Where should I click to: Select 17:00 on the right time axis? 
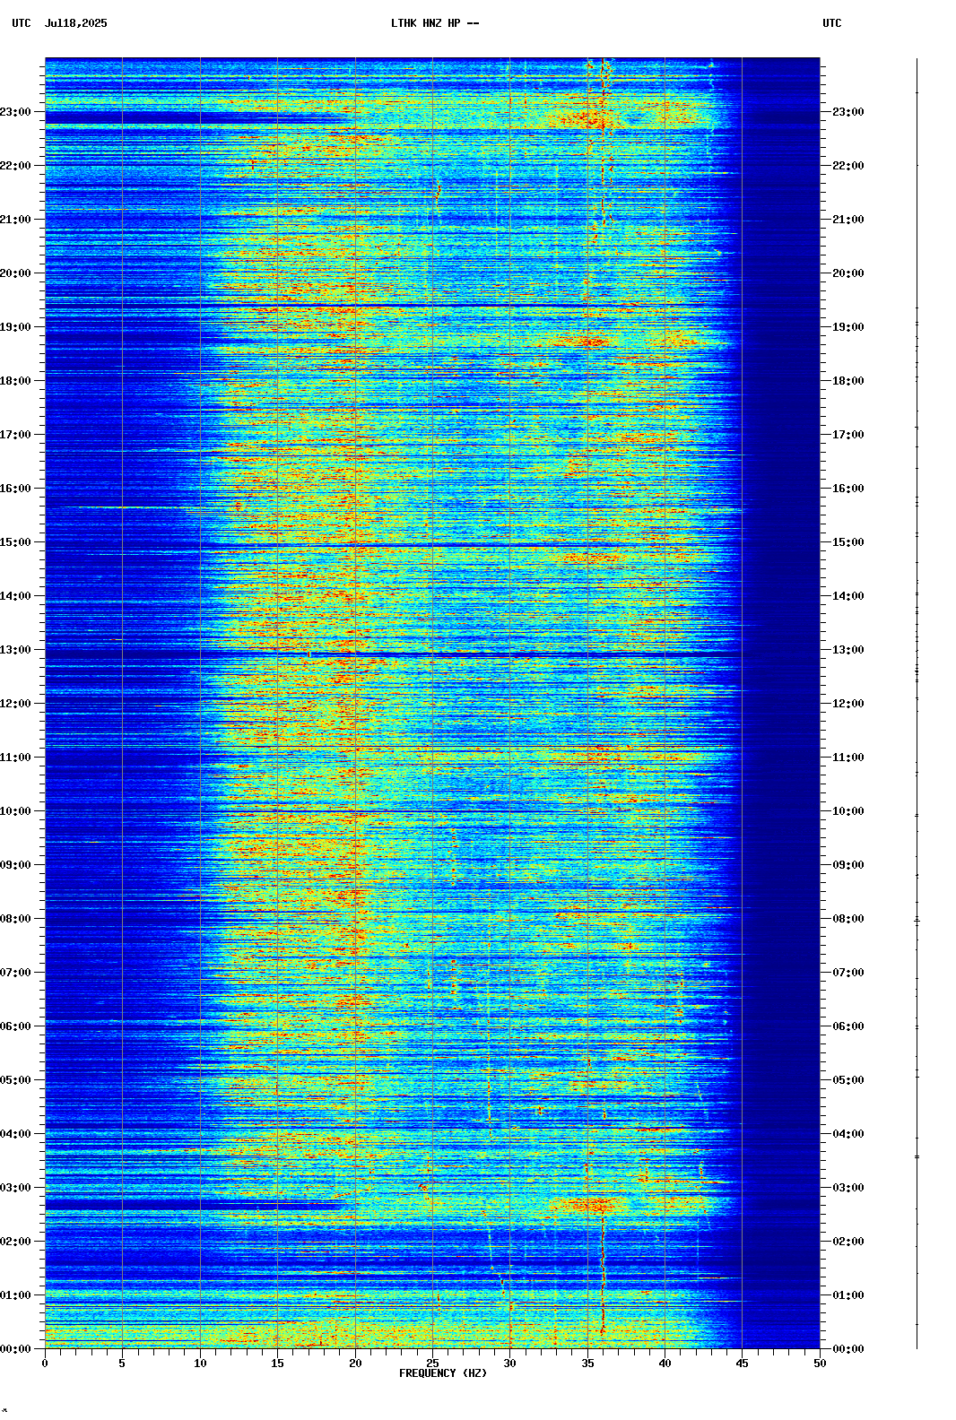pyautogui.click(x=848, y=435)
